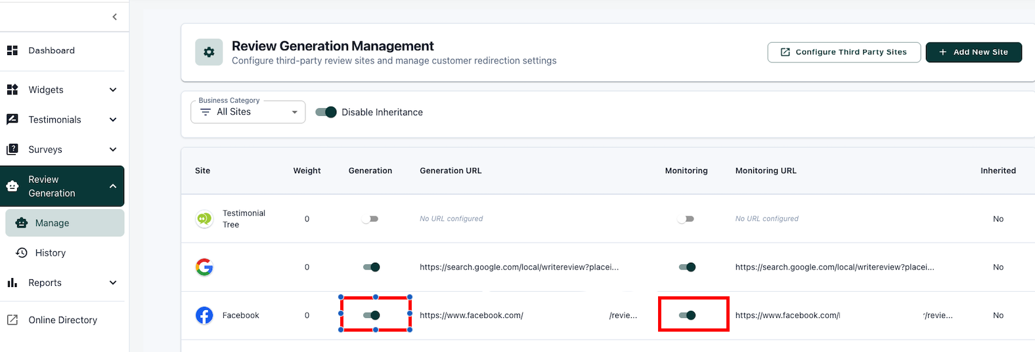
Task: Click the Online Directory external link icon
Action: [12, 320]
